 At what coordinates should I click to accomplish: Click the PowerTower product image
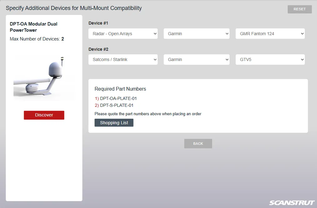click(44, 78)
